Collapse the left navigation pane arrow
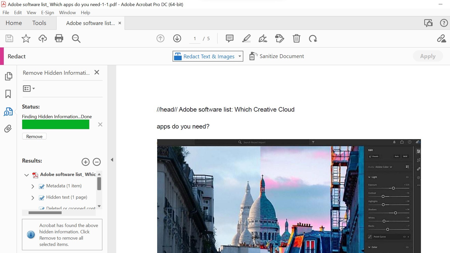The image size is (450, 253). pyautogui.click(x=112, y=160)
